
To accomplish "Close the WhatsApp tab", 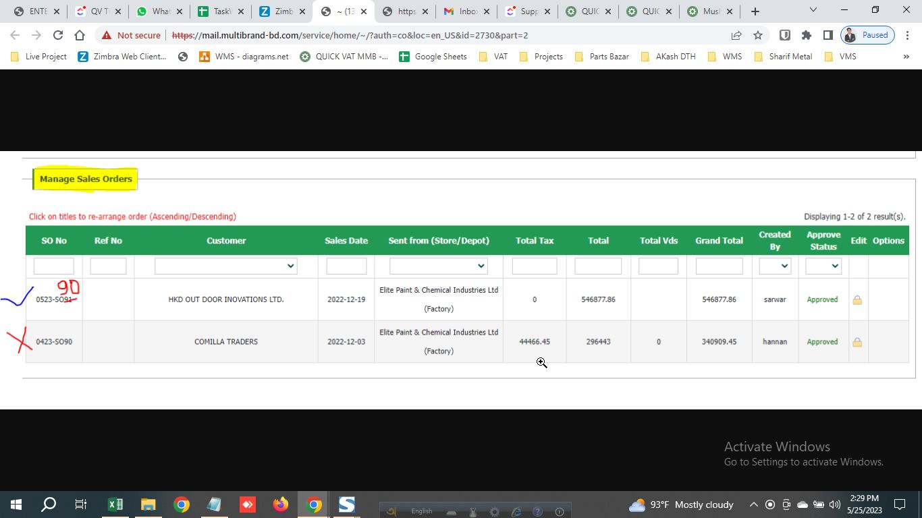I will point(180,11).
